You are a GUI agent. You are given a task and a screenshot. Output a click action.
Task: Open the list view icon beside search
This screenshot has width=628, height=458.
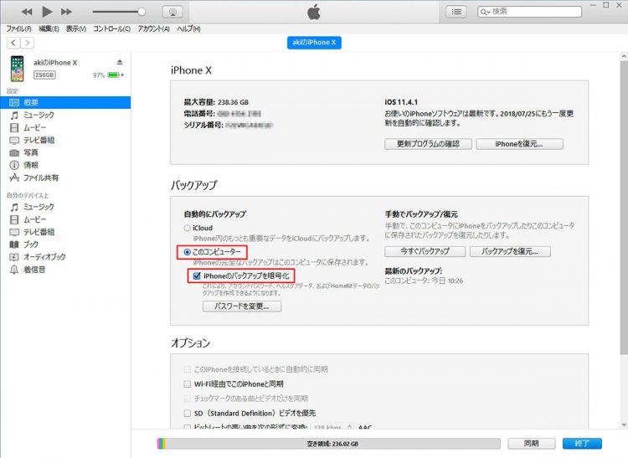(x=456, y=12)
